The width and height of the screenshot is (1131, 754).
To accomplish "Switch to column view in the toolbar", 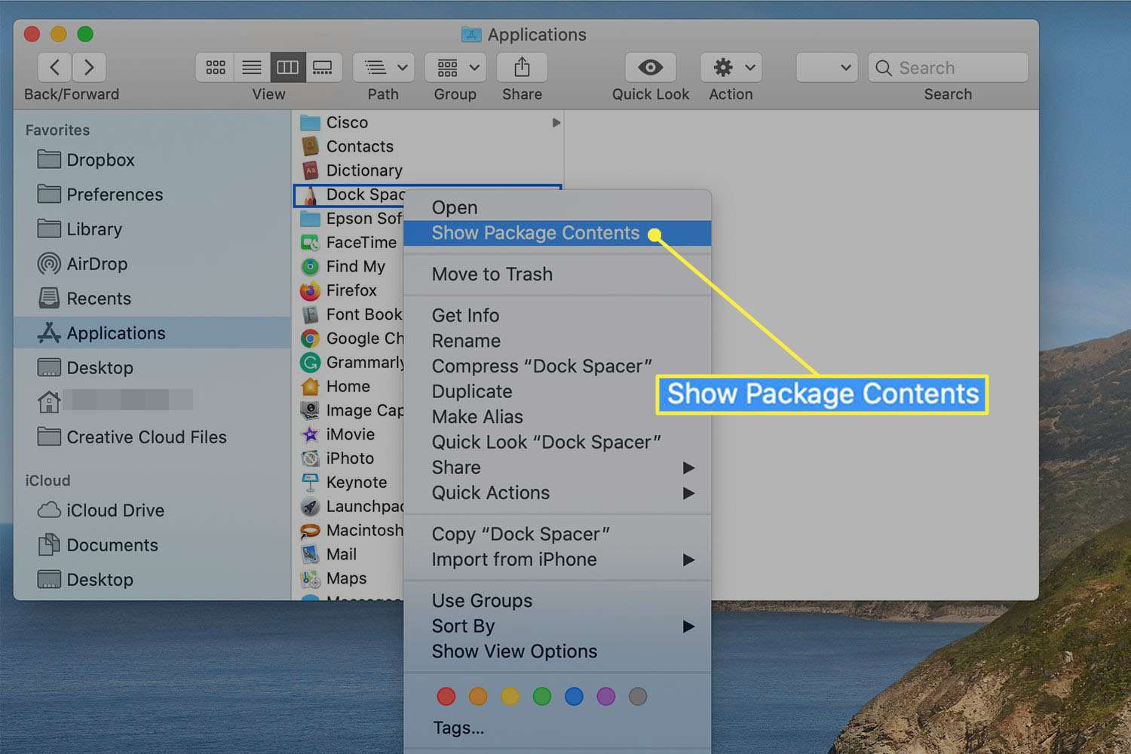I will tap(288, 67).
